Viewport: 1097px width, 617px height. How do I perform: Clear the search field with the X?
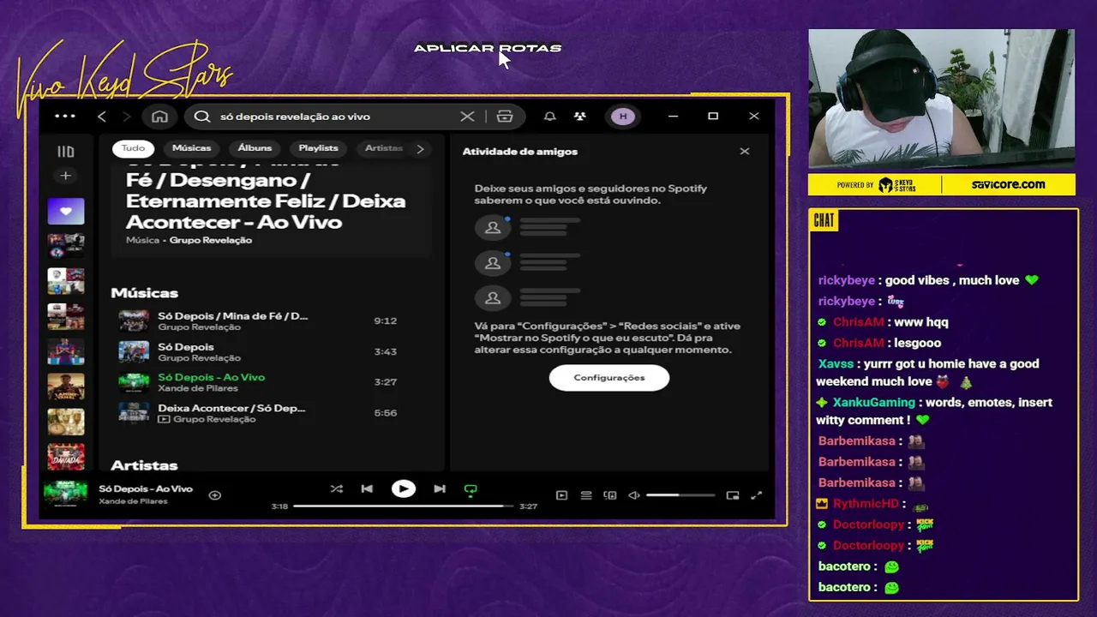(x=467, y=117)
